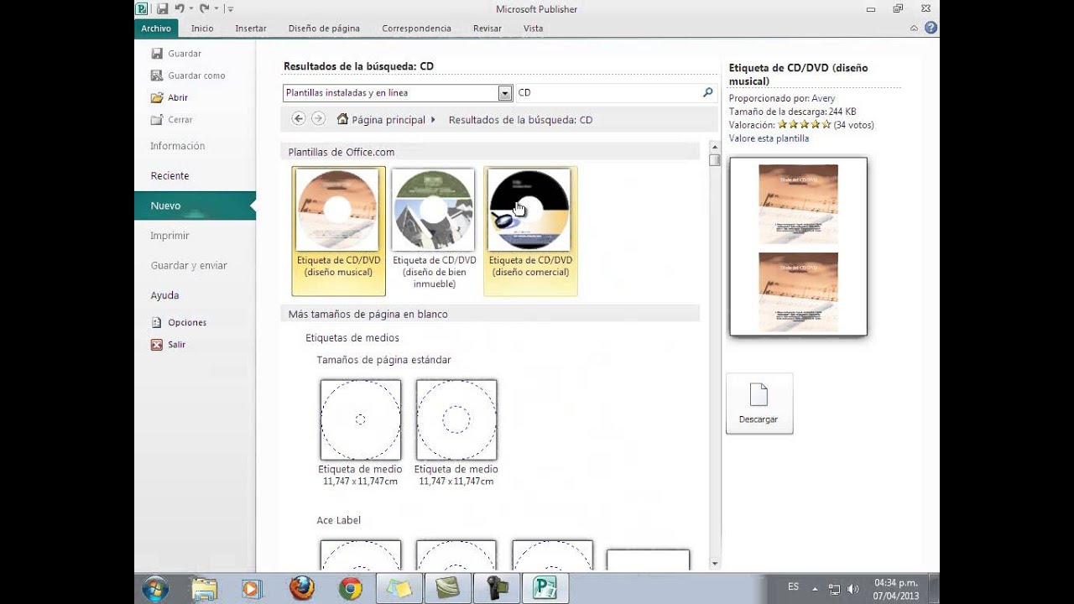Switch to the Vista tab
The image size is (1074, 604).
pyautogui.click(x=533, y=28)
